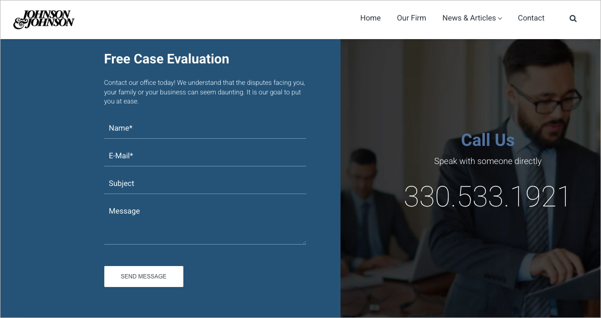This screenshot has width=601, height=318.
Task: Open the Contact page link
Action: 531,18
